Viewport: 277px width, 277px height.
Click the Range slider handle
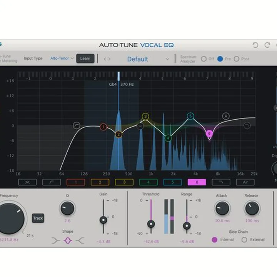187,226
